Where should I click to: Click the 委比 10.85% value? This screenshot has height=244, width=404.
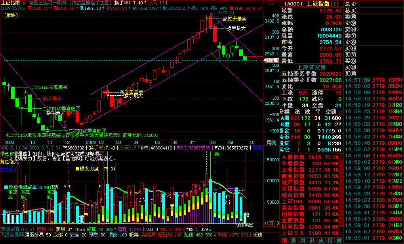(x=332, y=87)
